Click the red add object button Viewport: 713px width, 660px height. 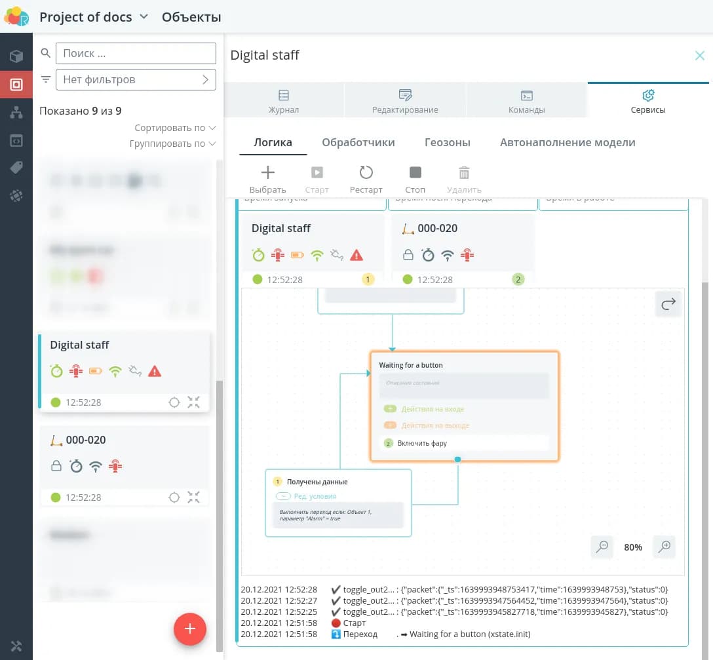pos(190,629)
